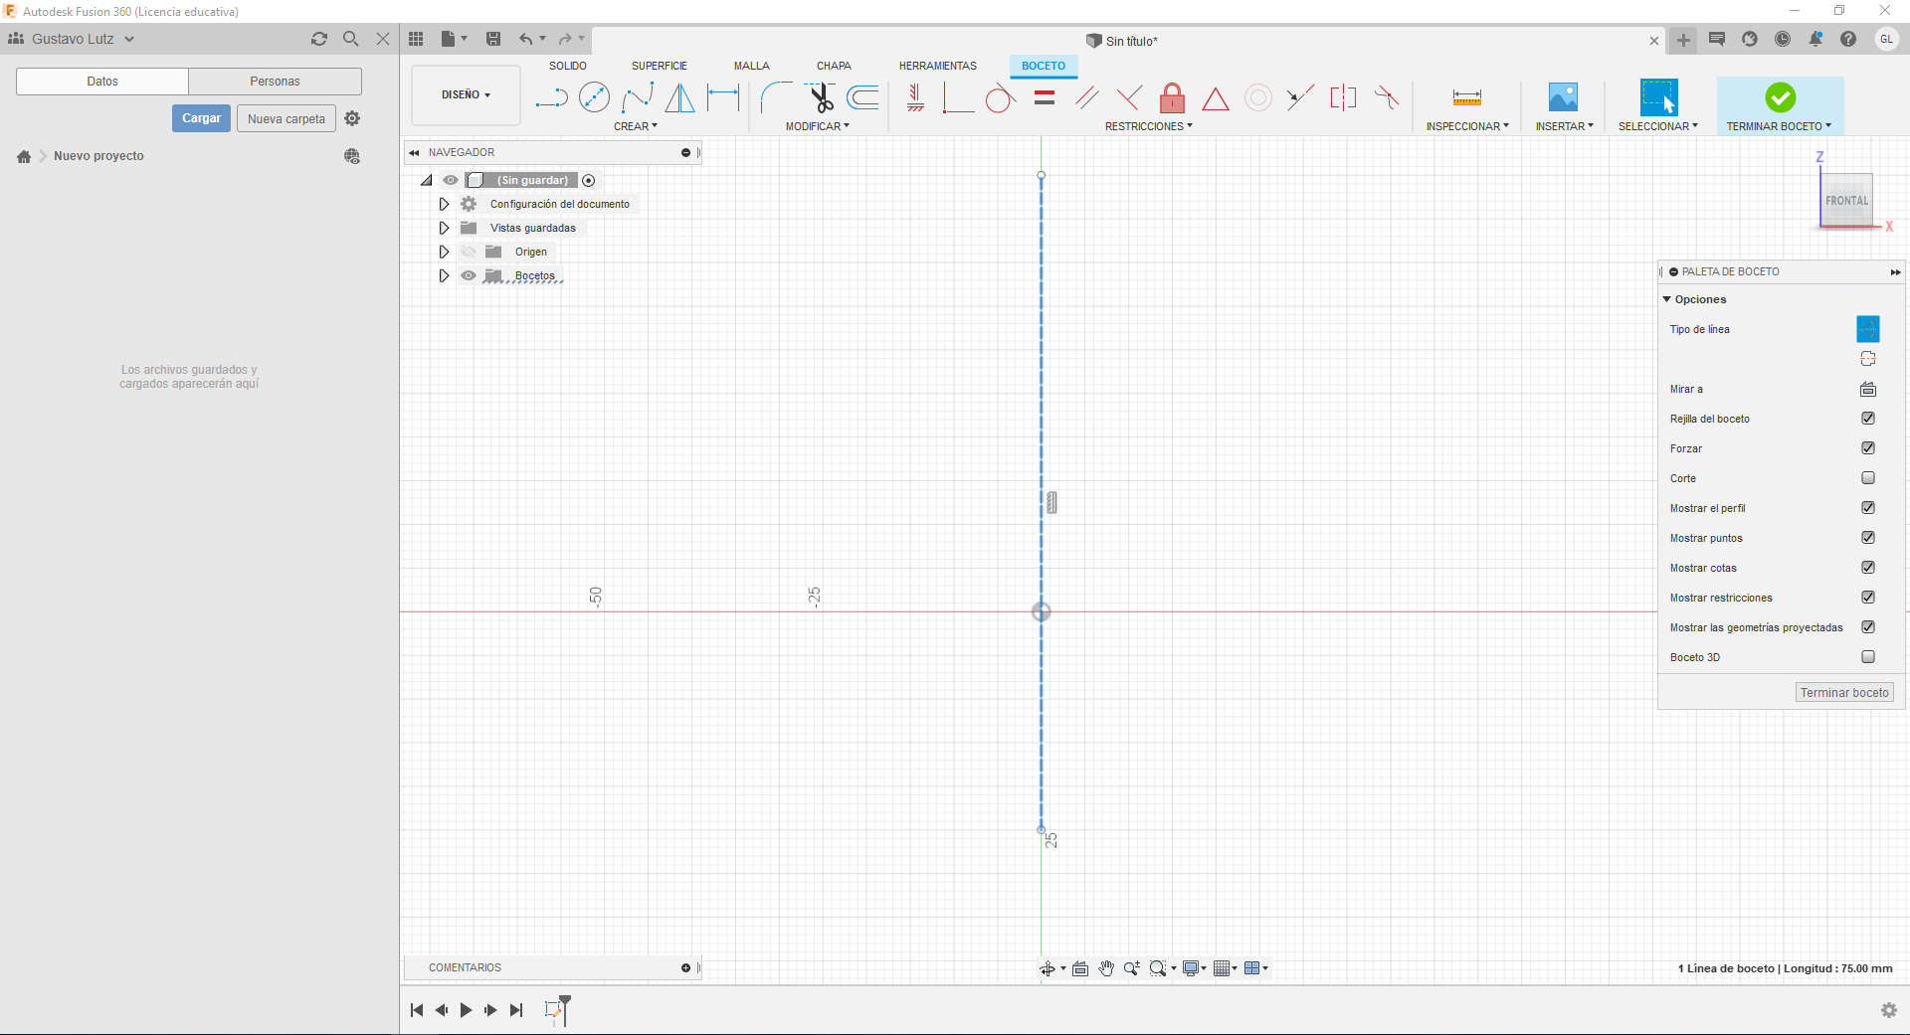Toggle Rejilla del boceto checkbox
The image size is (1910, 1035).
1868,419
